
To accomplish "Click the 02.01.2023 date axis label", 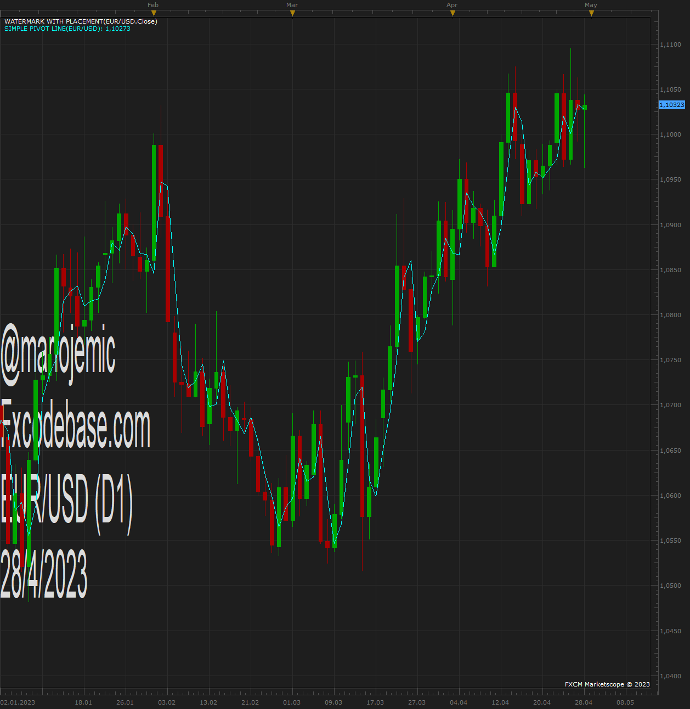I will [18, 702].
